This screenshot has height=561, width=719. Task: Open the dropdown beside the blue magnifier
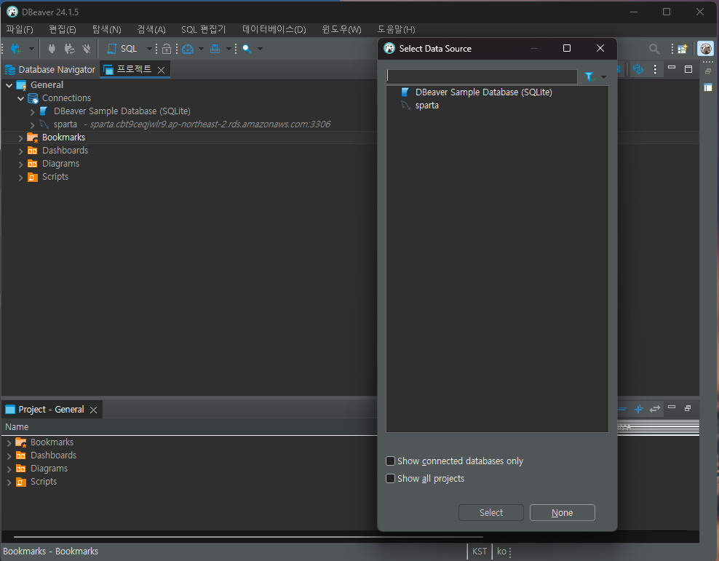coord(260,49)
